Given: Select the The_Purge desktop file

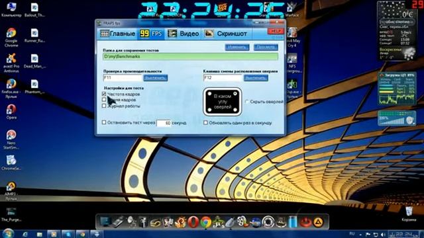Looking at the screenshot, I should tap(11, 214).
